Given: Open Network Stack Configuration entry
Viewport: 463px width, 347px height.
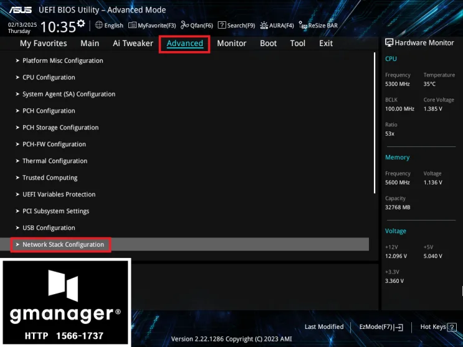Looking at the screenshot, I should tap(63, 245).
